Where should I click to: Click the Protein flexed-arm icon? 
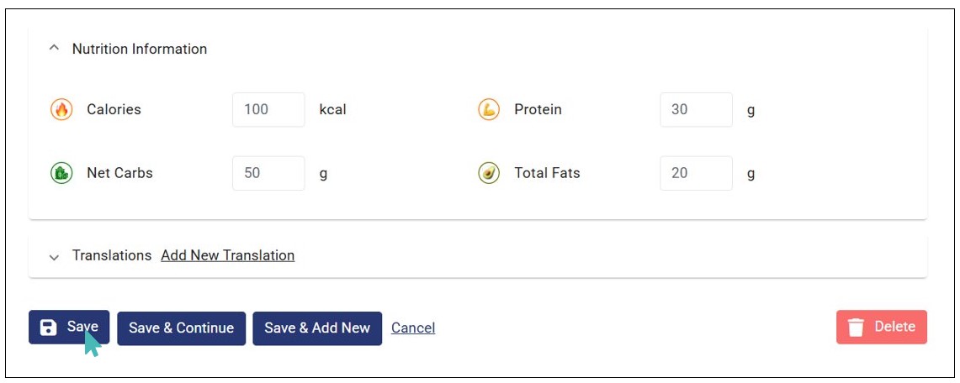click(x=489, y=109)
